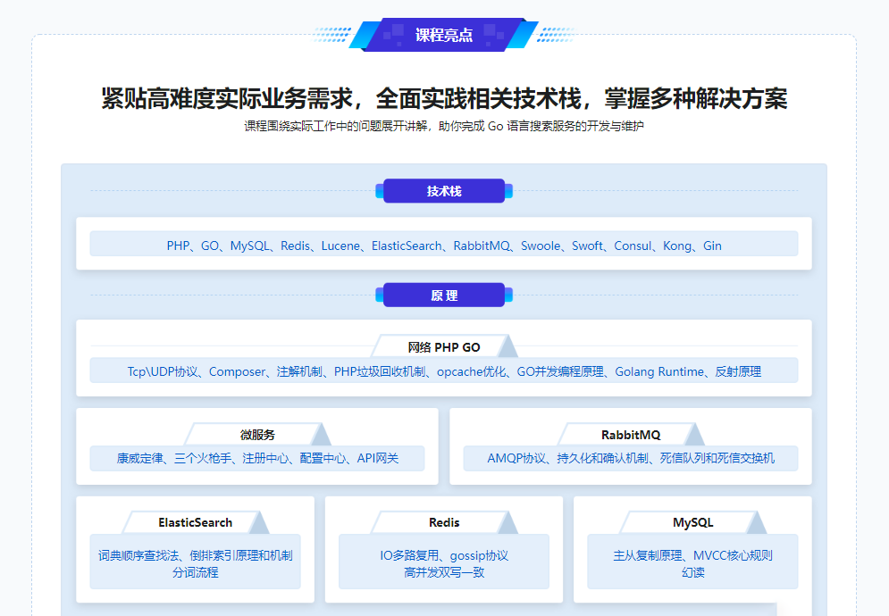Viewport: 889px width, 616px height.
Task: Click the IO多路复用 description box
Action: [444, 563]
